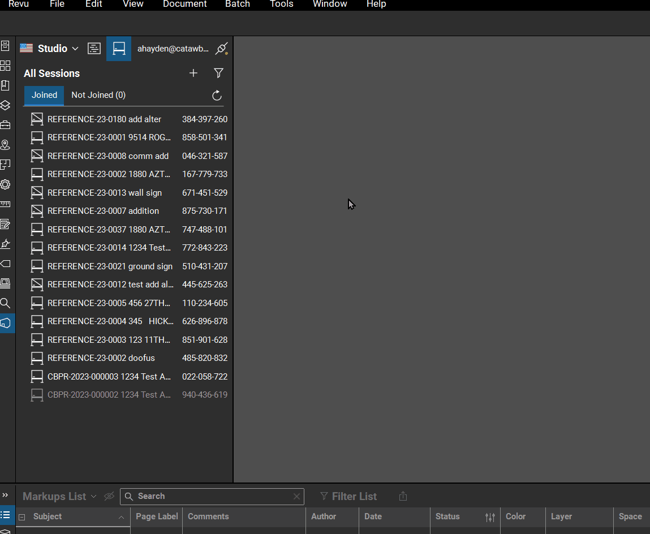Toggle the sessions filter funnel
This screenshot has width=650, height=534.
click(x=218, y=73)
